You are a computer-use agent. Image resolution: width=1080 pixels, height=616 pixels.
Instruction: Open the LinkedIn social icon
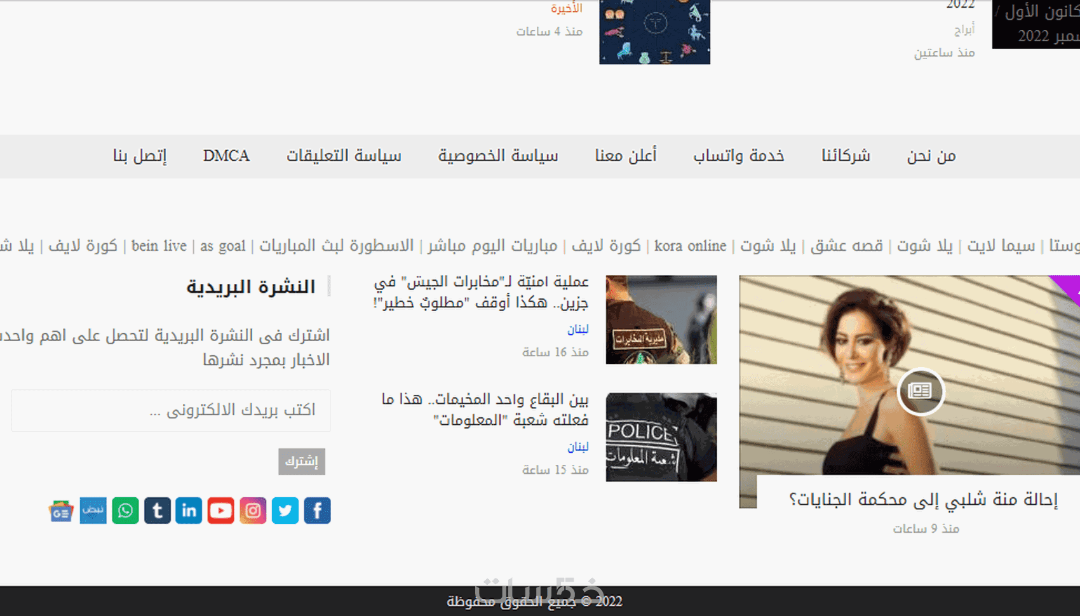(189, 511)
